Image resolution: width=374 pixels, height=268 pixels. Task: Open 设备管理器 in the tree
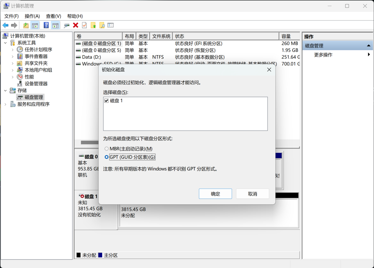(x=36, y=84)
